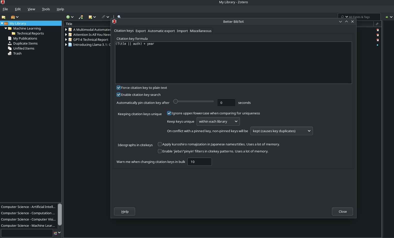Image resolution: width=394 pixels, height=238 pixels.
Task: Click the auto-pin seconds input field
Action: (x=226, y=103)
